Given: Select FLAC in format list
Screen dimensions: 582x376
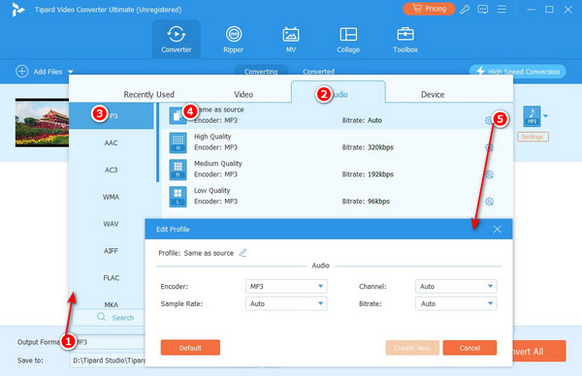Looking at the screenshot, I should pyautogui.click(x=111, y=278).
